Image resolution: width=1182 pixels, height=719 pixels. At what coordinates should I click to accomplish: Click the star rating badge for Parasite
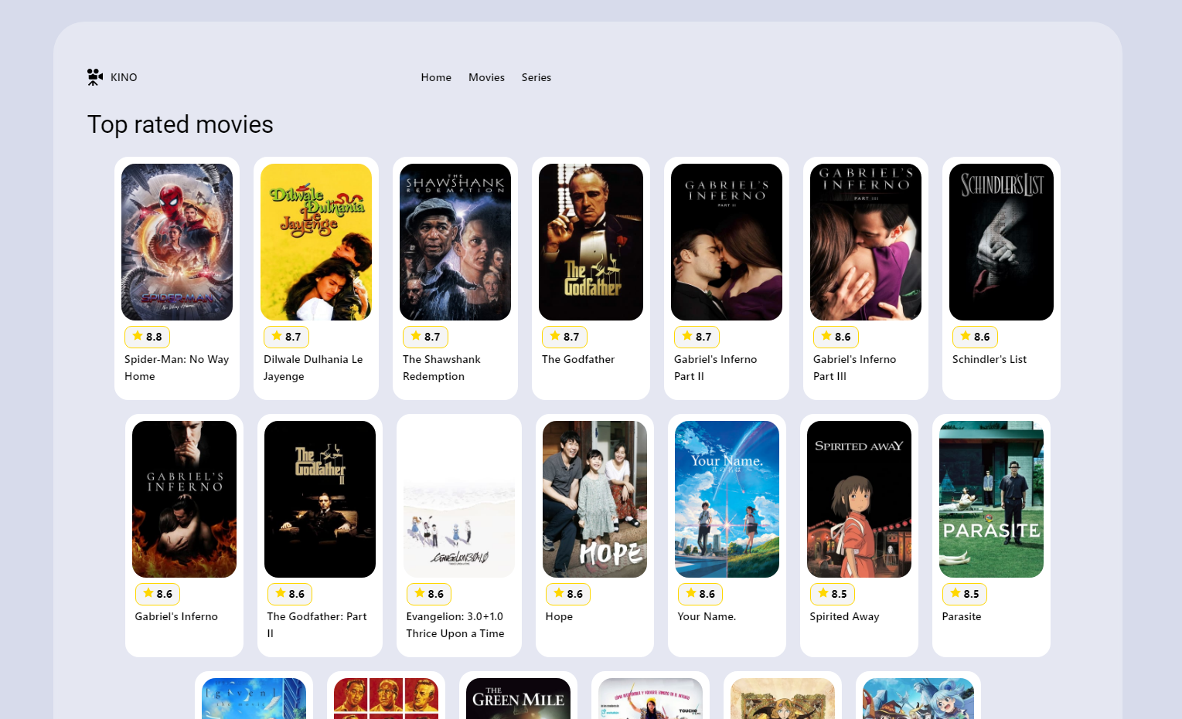click(965, 594)
